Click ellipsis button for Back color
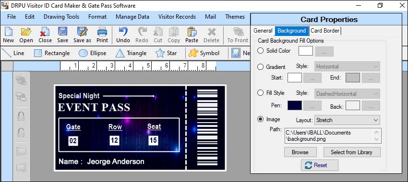Screen dimensions: 408x182 tap(371, 106)
